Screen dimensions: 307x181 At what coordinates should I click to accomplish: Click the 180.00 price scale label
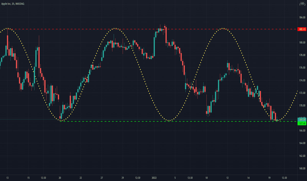302,42
